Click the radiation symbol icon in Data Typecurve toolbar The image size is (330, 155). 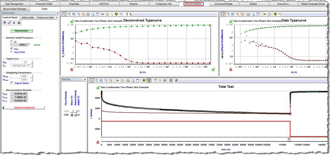[x=275, y=14]
